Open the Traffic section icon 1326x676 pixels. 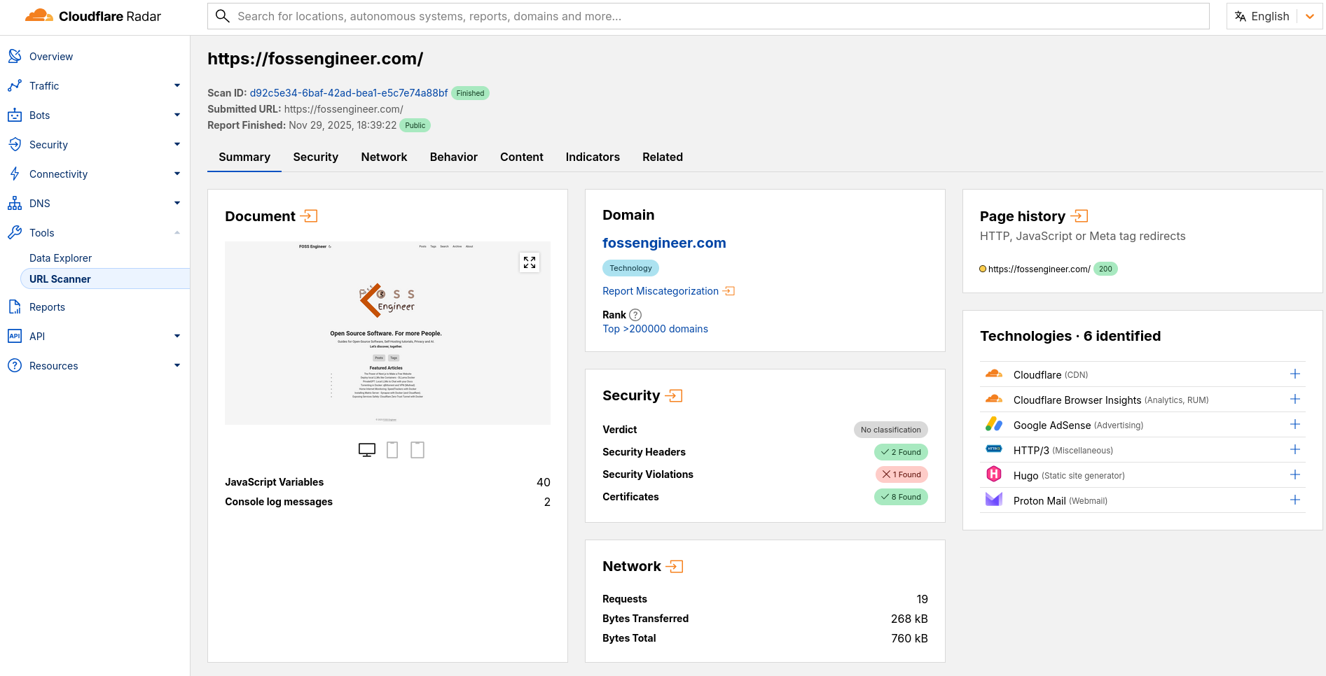[x=14, y=85]
